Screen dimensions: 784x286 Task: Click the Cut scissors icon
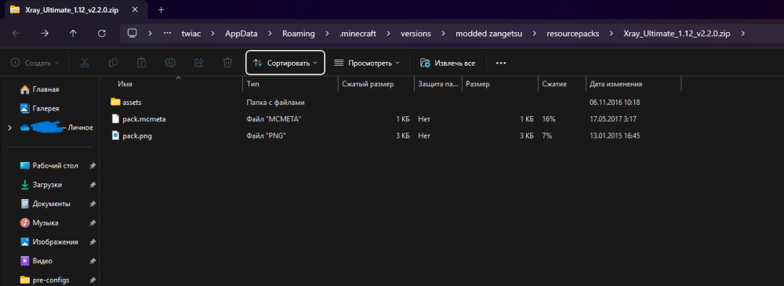point(84,63)
